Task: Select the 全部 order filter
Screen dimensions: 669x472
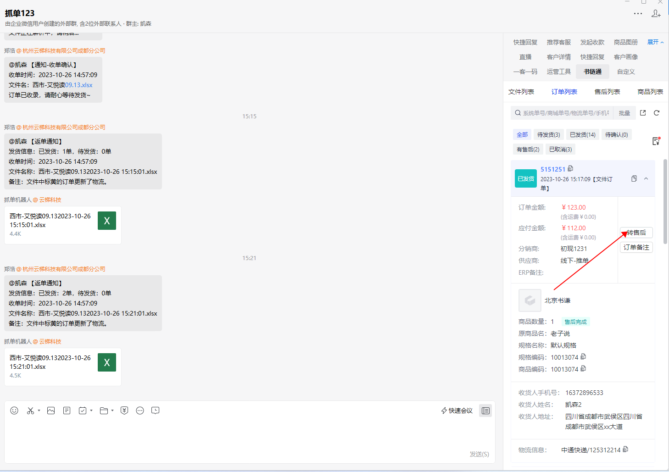Action: pyautogui.click(x=522, y=134)
